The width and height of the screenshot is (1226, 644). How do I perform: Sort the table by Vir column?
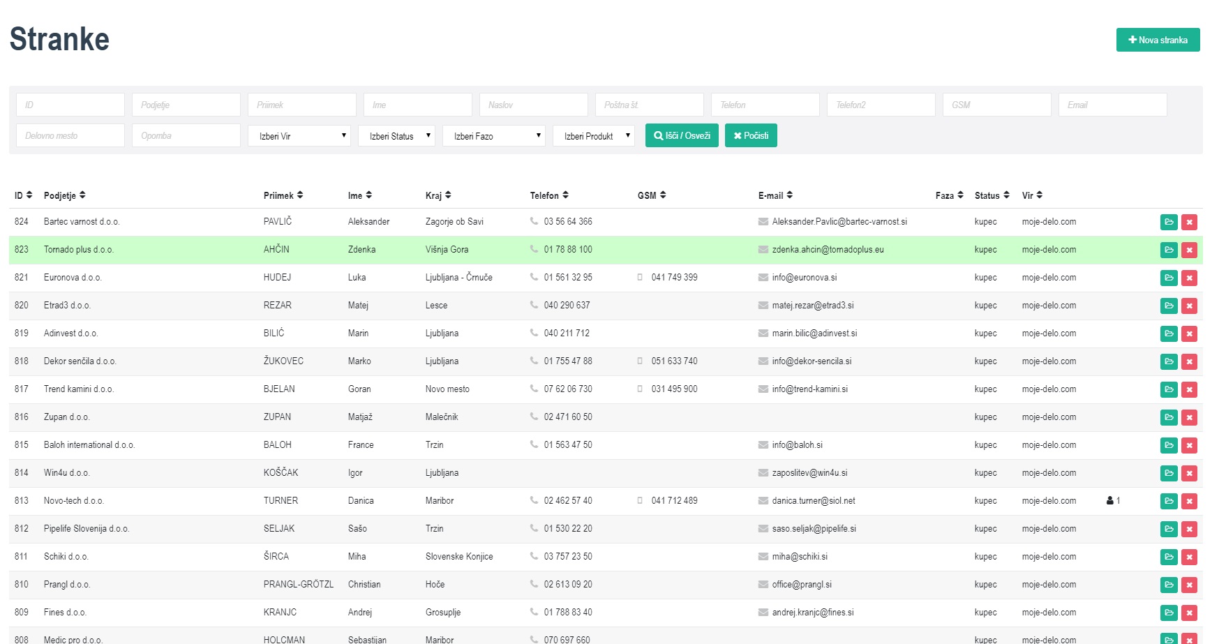pyautogui.click(x=1032, y=195)
